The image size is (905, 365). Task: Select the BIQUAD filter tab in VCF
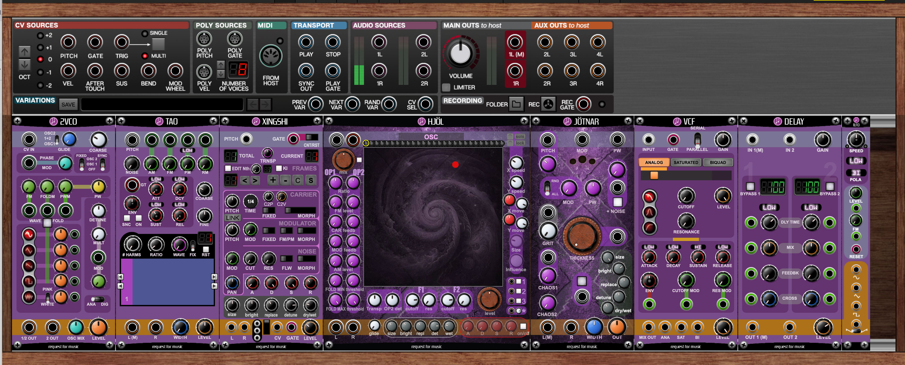pyautogui.click(x=718, y=162)
